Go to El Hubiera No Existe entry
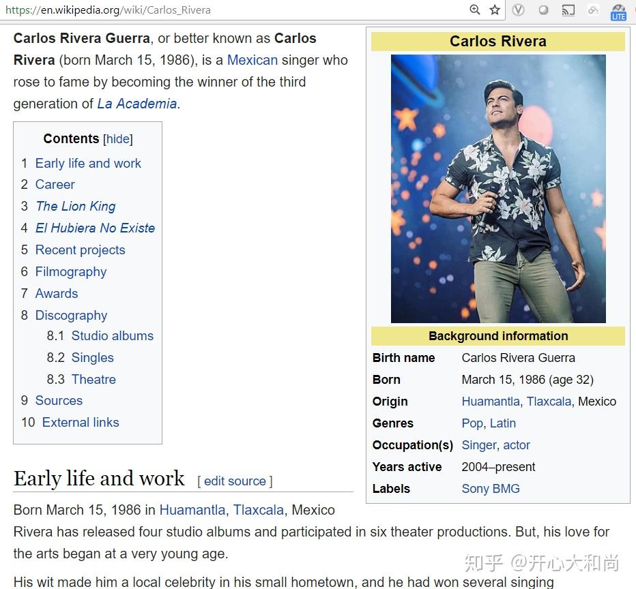This screenshot has width=636, height=589. coord(95,228)
